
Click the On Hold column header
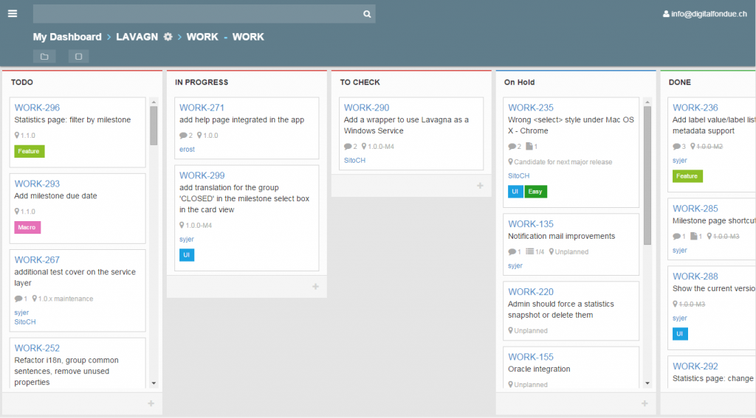pos(519,83)
